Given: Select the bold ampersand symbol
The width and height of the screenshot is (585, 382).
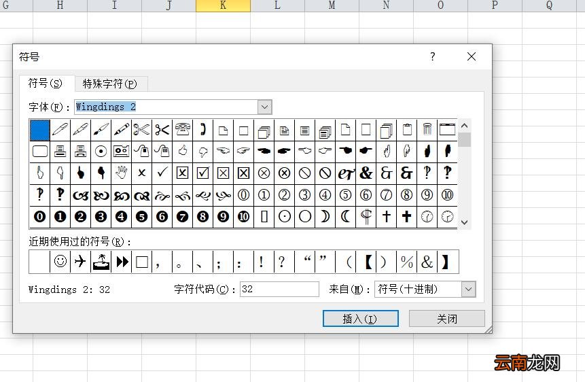Looking at the screenshot, I should click(x=366, y=173).
